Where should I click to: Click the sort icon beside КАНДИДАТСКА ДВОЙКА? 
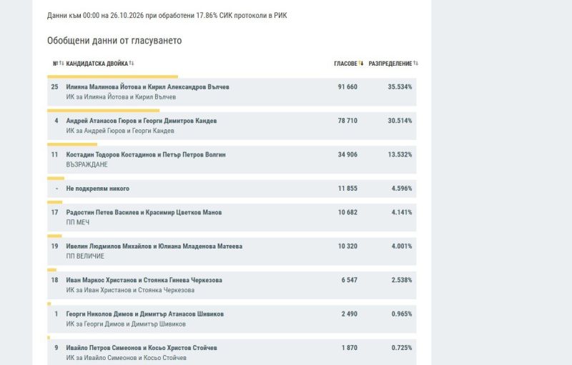point(132,64)
